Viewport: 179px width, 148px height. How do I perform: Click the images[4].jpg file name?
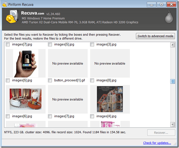[106, 116]
